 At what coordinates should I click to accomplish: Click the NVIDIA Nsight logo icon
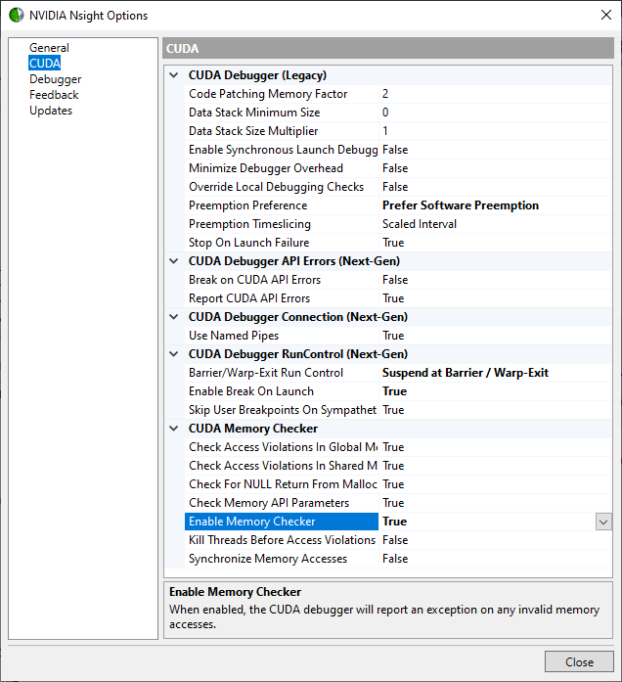click(16, 15)
